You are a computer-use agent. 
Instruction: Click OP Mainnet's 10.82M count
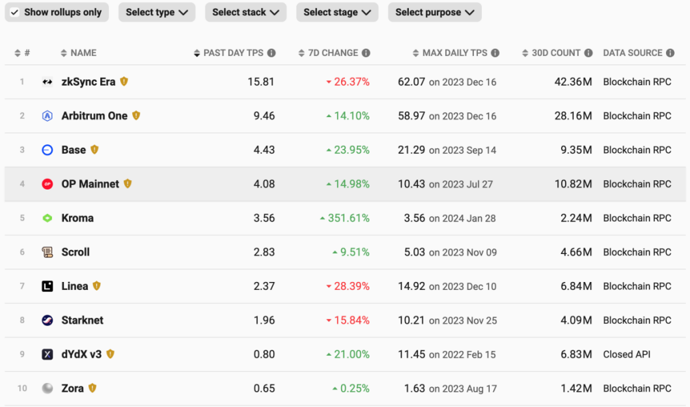(573, 184)
